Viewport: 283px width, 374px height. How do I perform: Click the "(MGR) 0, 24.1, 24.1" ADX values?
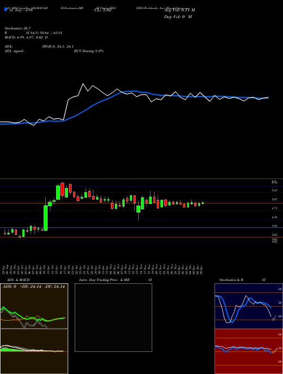pyautogui.click(x=57, y=46)
